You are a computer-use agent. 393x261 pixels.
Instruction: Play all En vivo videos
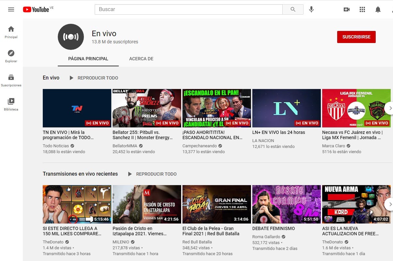94,78
